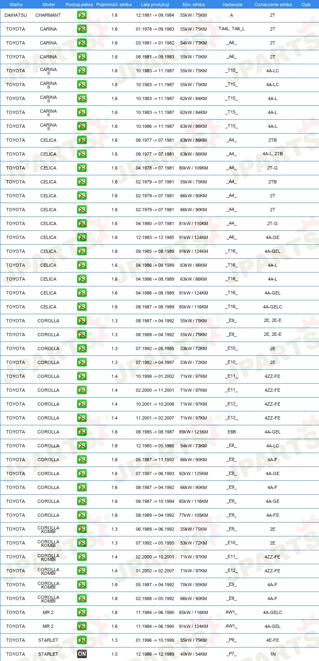Click the petrol icon for Corolla 07.1992 -> 04.1997

(x=82, y=362)
